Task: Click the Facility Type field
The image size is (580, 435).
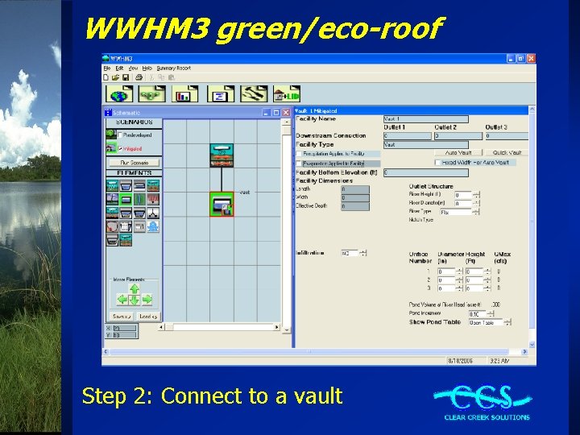Action: point(426,145)
